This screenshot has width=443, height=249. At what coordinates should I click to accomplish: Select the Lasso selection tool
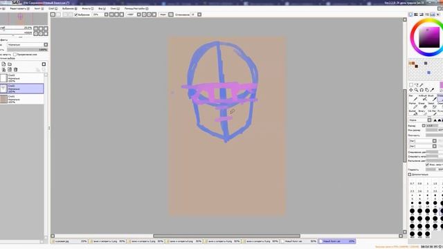417,84
